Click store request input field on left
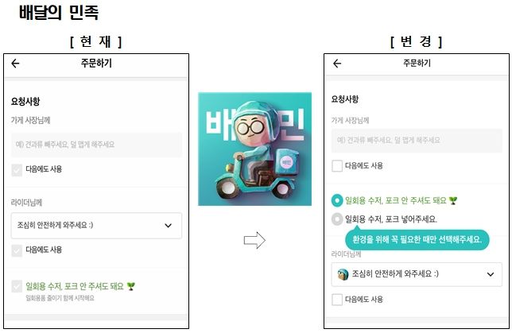 [96, 145]
